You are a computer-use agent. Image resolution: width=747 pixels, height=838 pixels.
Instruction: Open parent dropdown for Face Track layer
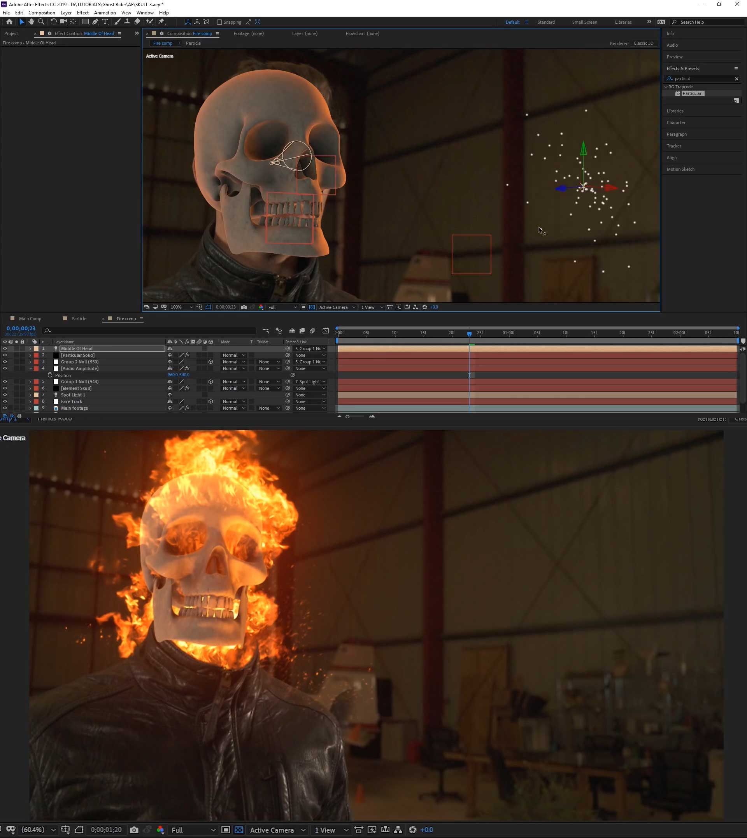click(x=310, y=401)
